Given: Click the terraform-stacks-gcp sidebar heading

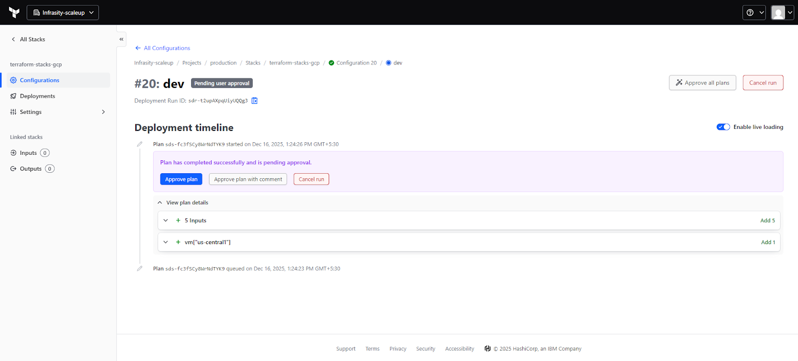Looking at the screenshot, I should click(36, 64).
